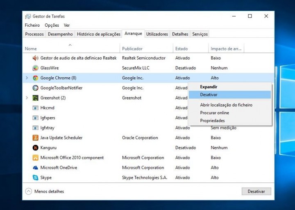Select the Kanguru row name

tap(48, 148)
